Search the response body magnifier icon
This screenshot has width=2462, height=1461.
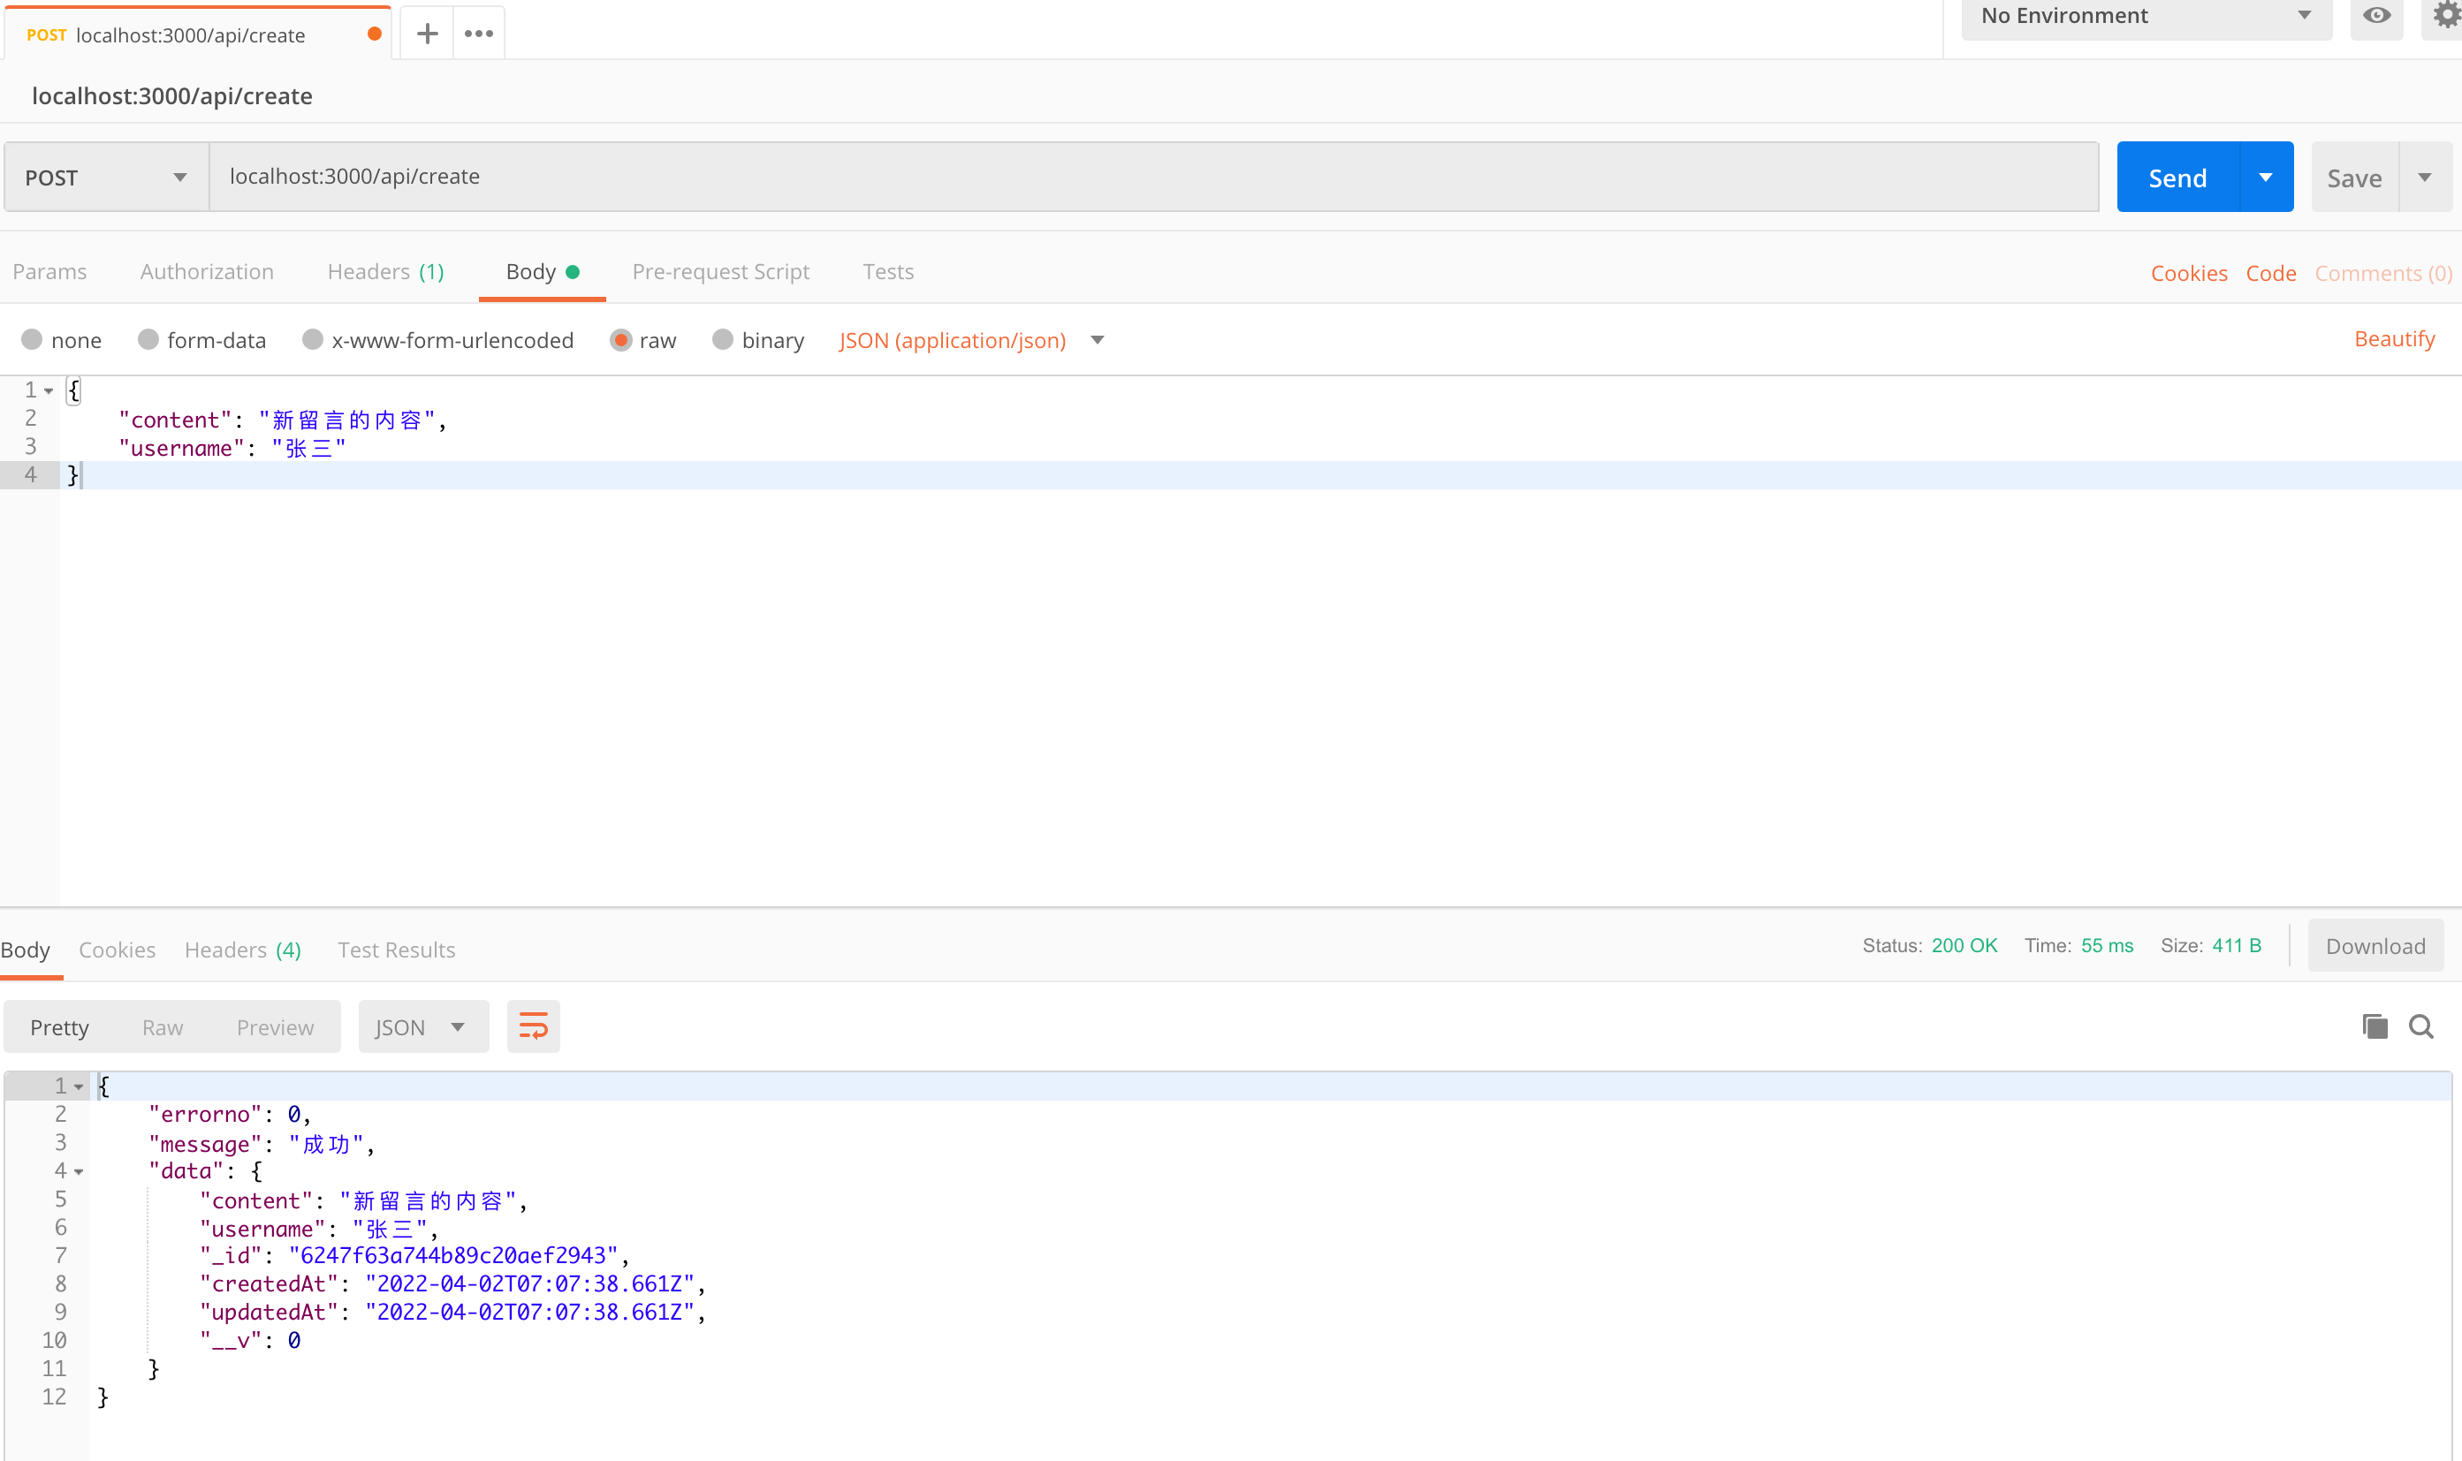[2420, 1026]
